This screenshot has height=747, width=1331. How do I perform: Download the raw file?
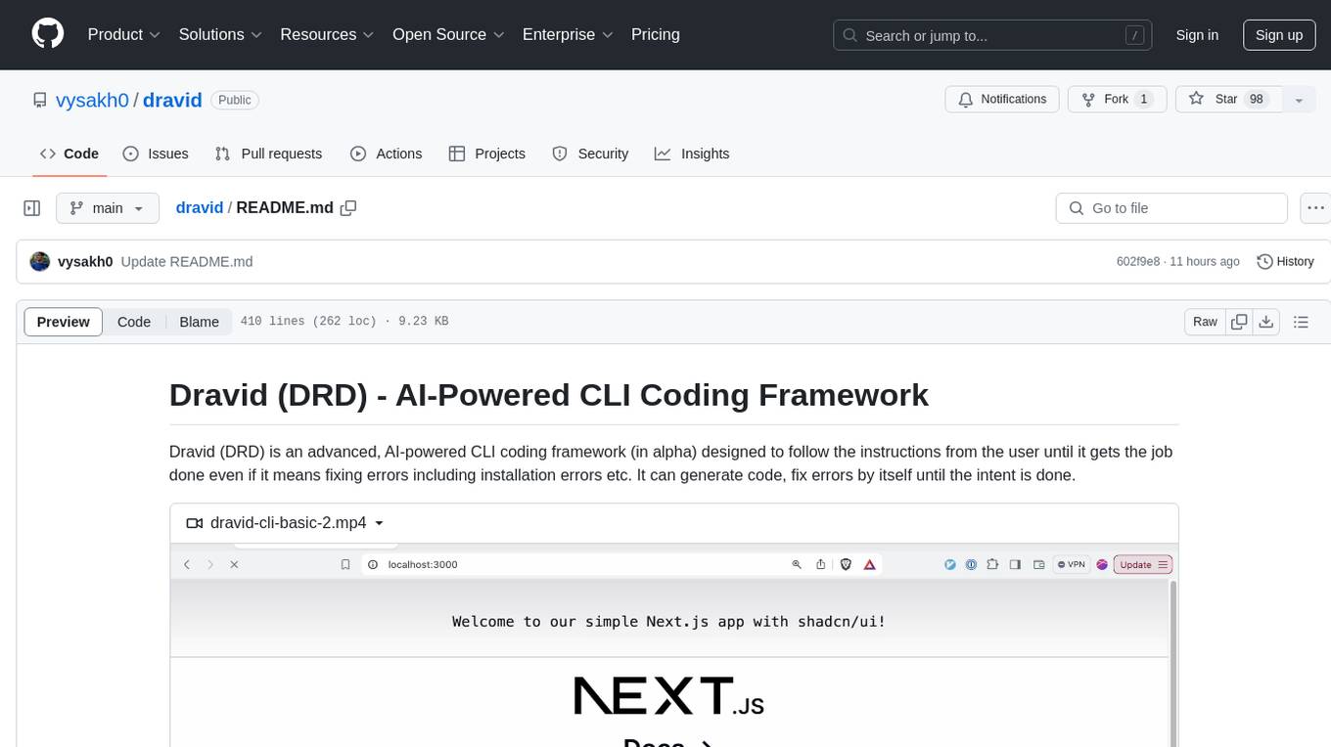point(1266,322)
